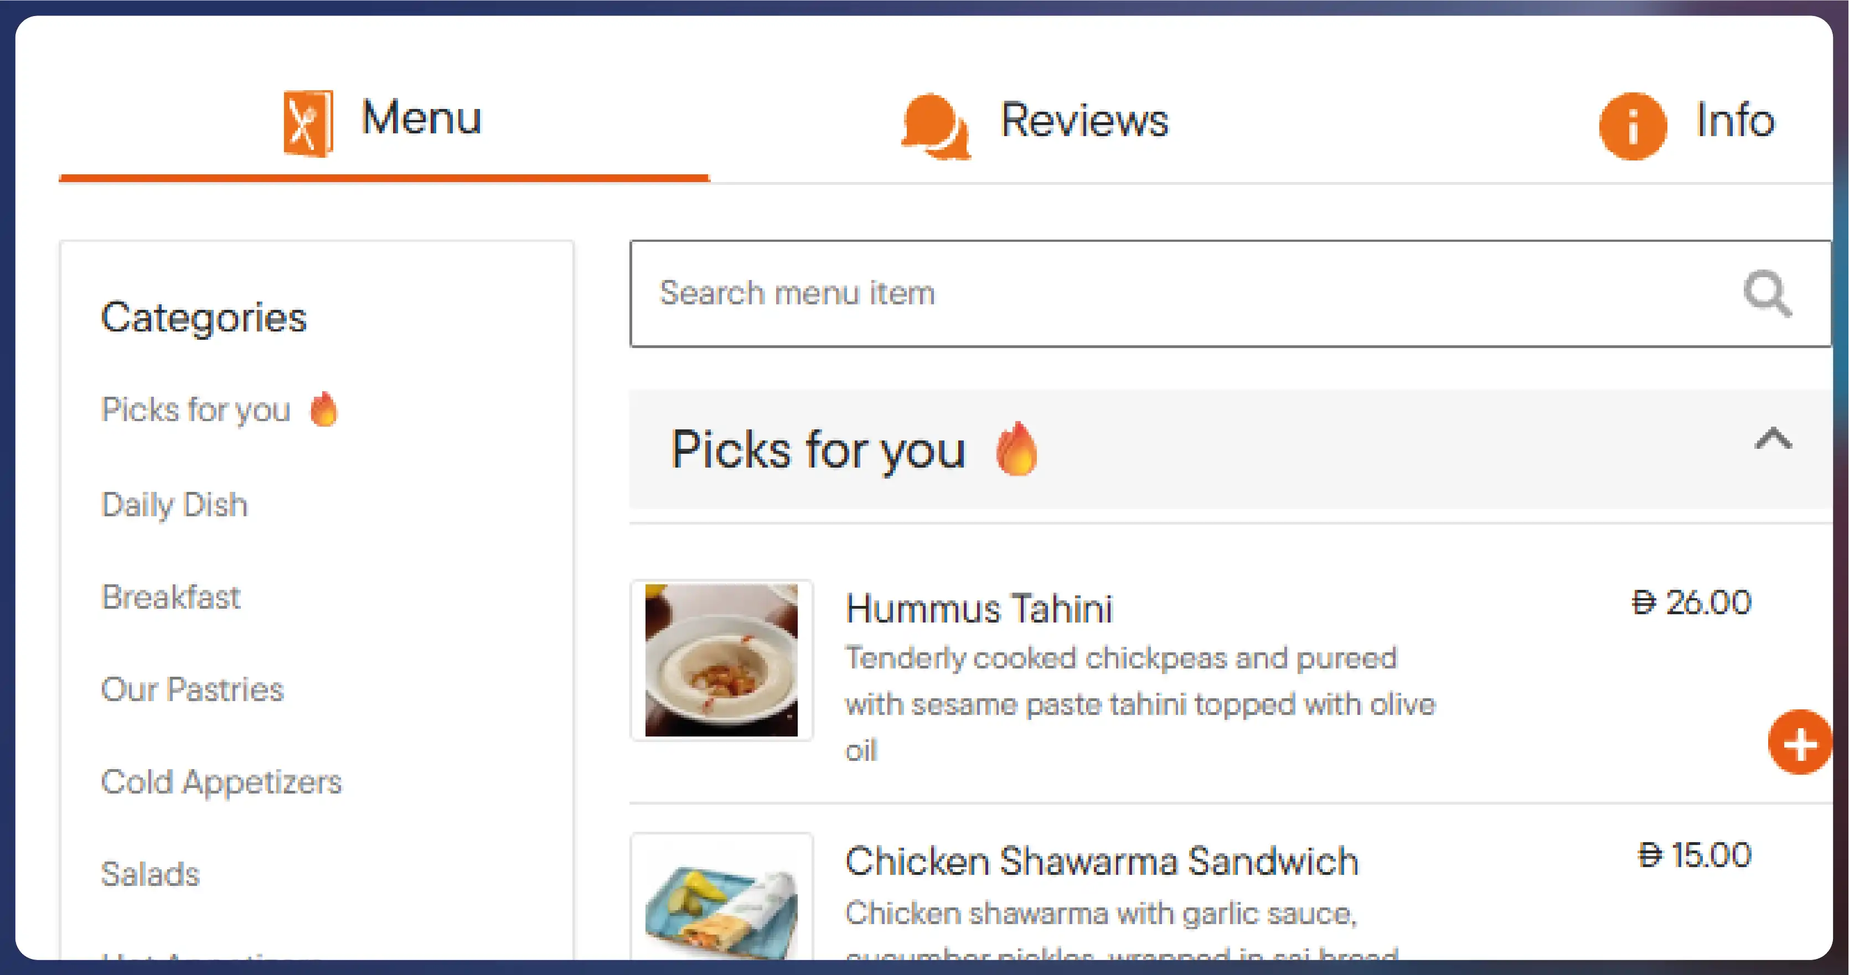This screenshot has height=975, width=1849.
Task: Collapse the Picks for you section
Action: (x=1773, y=438)
